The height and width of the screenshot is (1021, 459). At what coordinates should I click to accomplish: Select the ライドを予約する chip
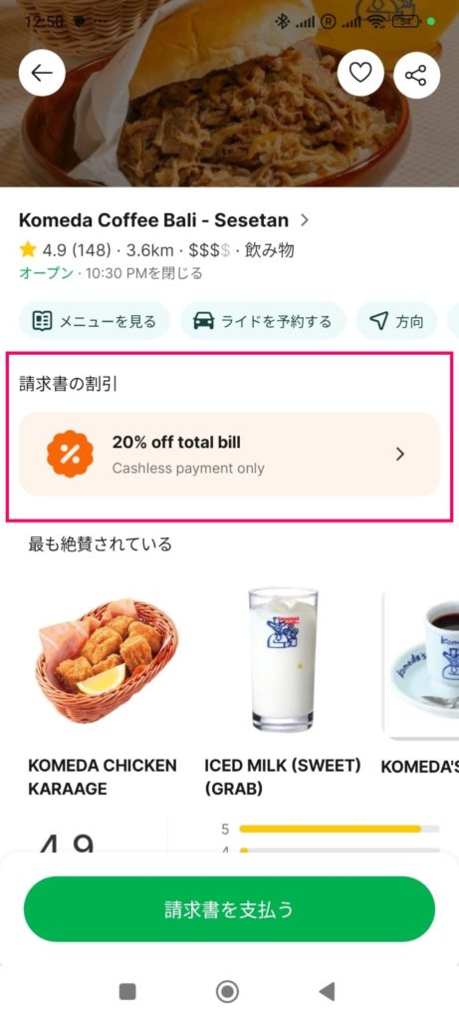[263, 321]
